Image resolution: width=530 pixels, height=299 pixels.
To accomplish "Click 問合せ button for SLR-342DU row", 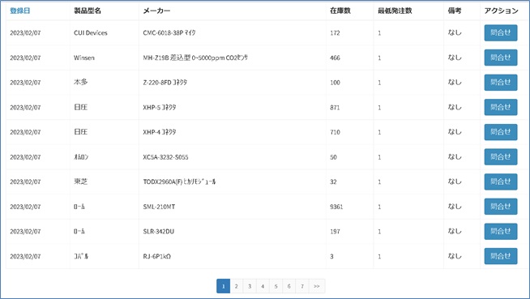I will point(501,232).
